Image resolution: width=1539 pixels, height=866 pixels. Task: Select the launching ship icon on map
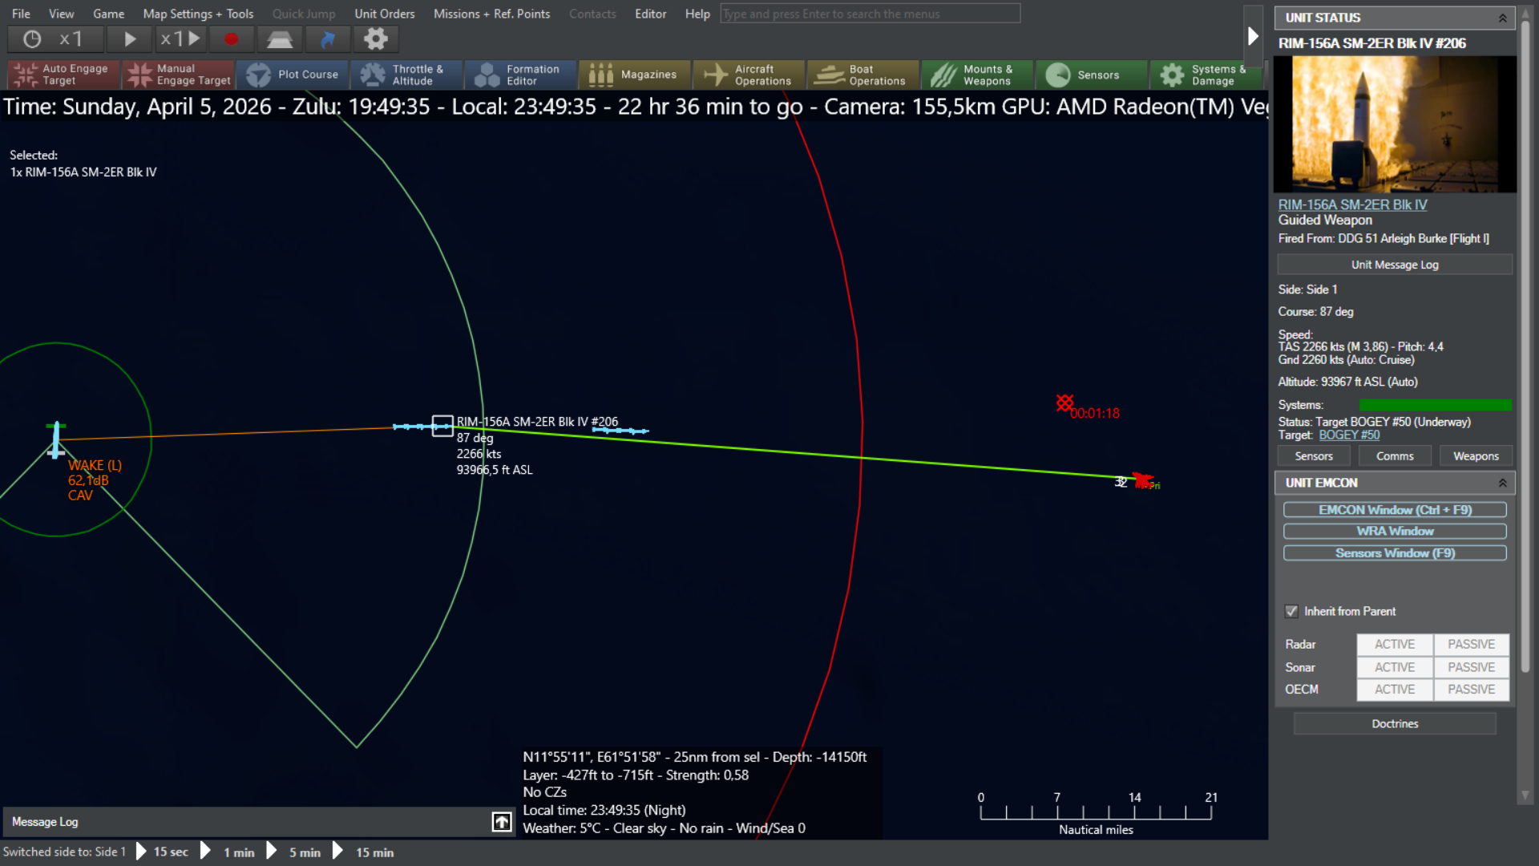(55, 440)
